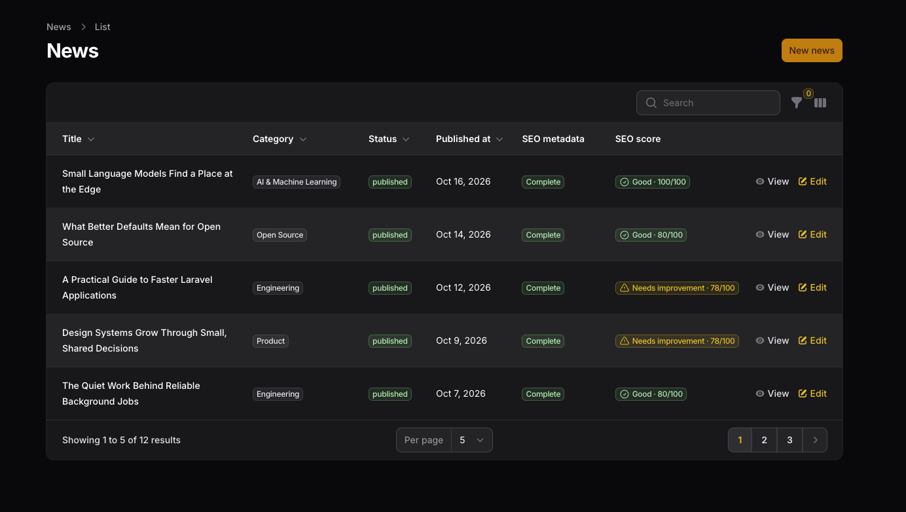Click the magnifier icon in Search box
906x512 pixels.
pos(651,103)
